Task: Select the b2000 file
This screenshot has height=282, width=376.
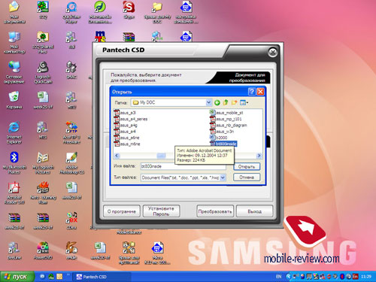Action: [x=218, y=138]
